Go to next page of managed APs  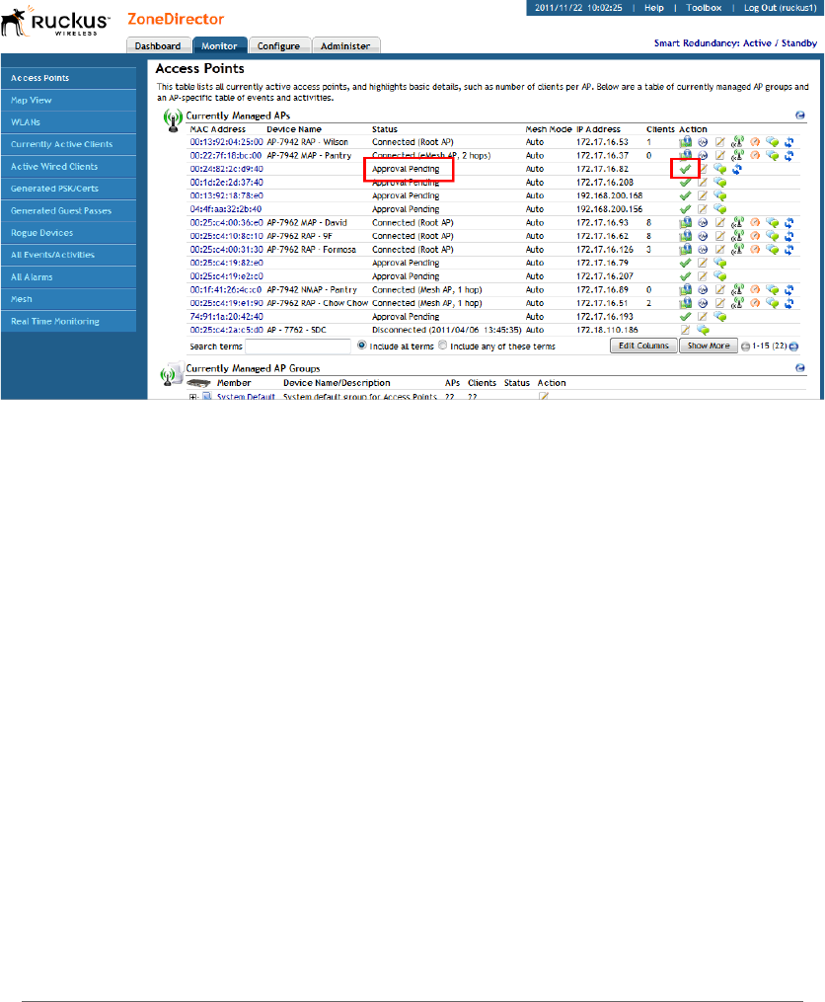click(x=793, y=347)
